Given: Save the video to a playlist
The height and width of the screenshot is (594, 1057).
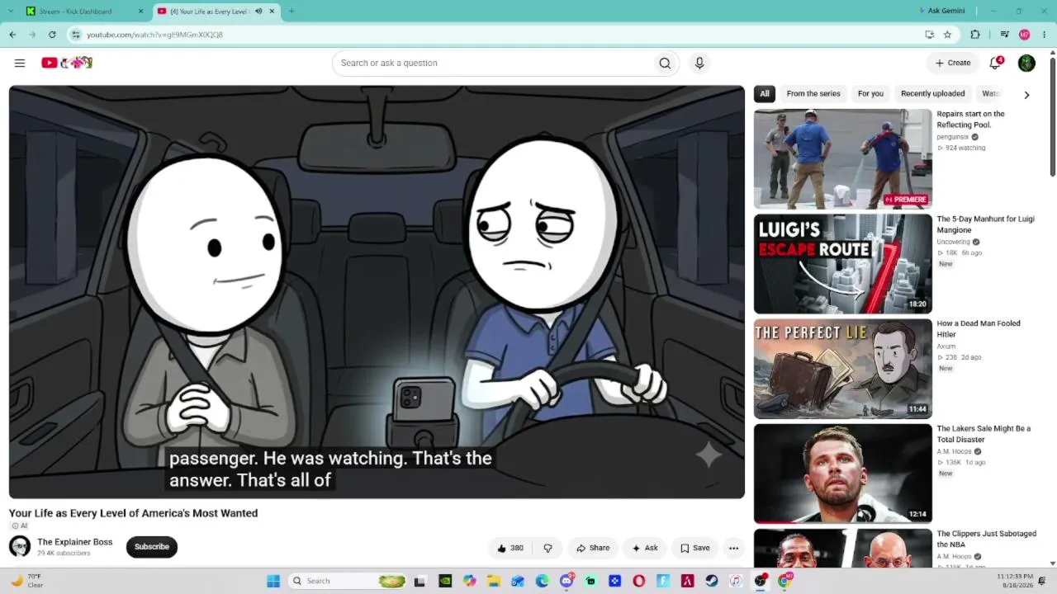Looking at the screenshot, I should tap(694, 548).
